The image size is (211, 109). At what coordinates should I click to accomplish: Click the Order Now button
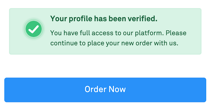tap(105, 90)
